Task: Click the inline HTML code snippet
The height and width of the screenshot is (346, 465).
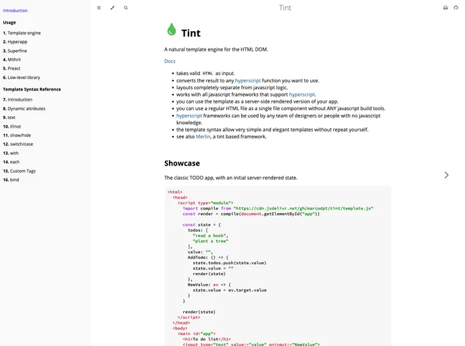Action: point(207,73)
